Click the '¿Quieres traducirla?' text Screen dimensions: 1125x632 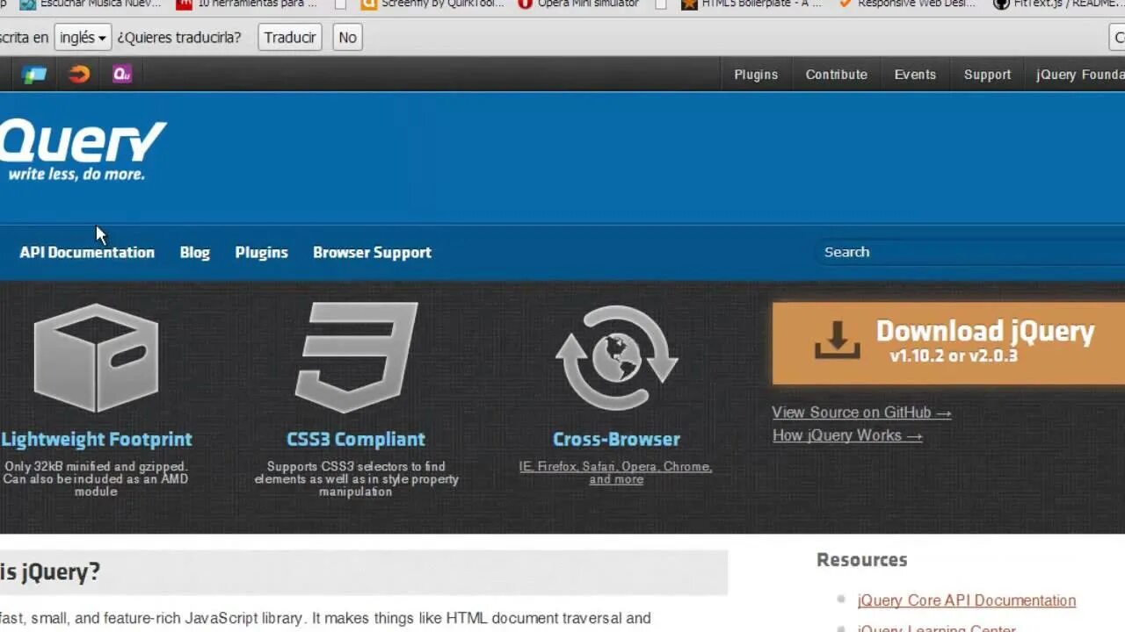[179, 38]
